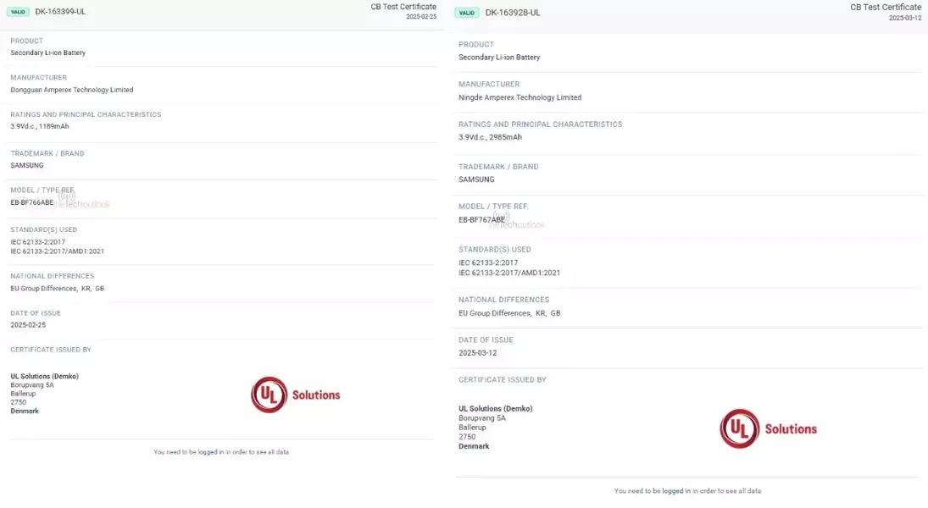
Task: Select certificate number DK-163399-UL
Action: tap(60, 12)
